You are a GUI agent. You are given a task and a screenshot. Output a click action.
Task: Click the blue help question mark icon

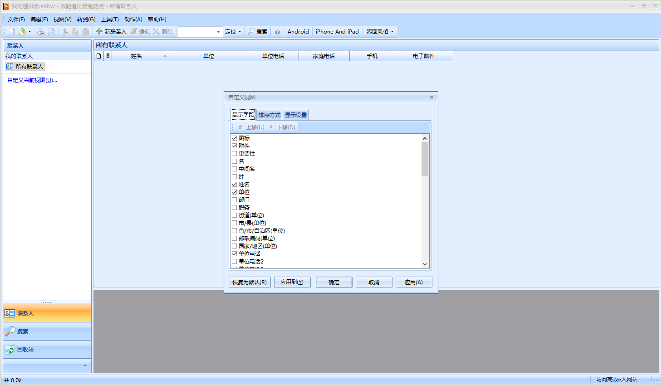277,32
